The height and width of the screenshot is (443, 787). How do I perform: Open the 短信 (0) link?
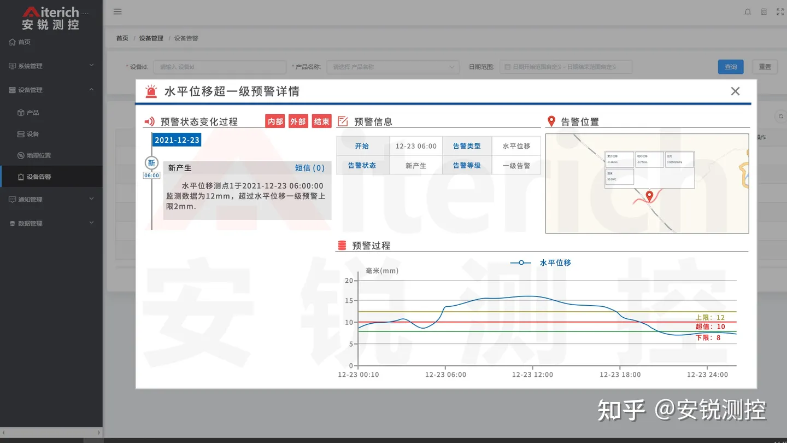coord(310,168)
